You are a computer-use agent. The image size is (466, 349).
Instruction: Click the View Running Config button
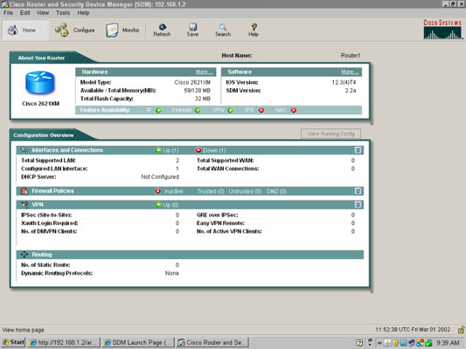pos(331,133)
